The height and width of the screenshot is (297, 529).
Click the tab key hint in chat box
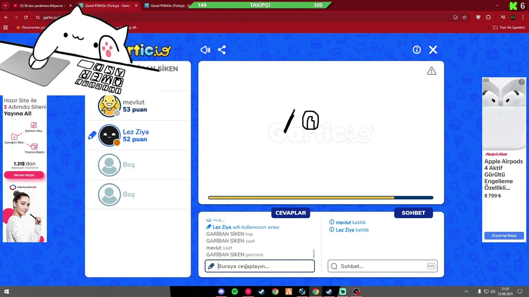tap(431, 266)
